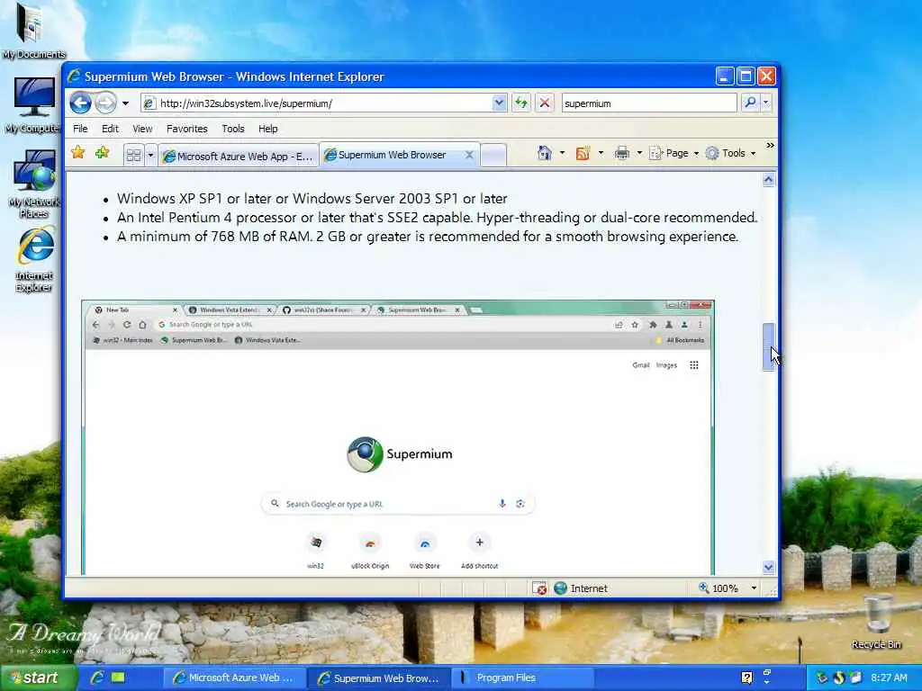Open the Favorites menu
This screenshot has height=691, width=922.
coord(187,129)
